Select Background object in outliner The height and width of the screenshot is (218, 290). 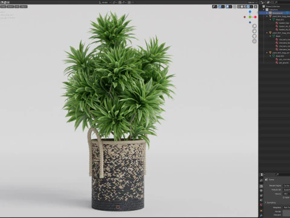tap(277, 13)
